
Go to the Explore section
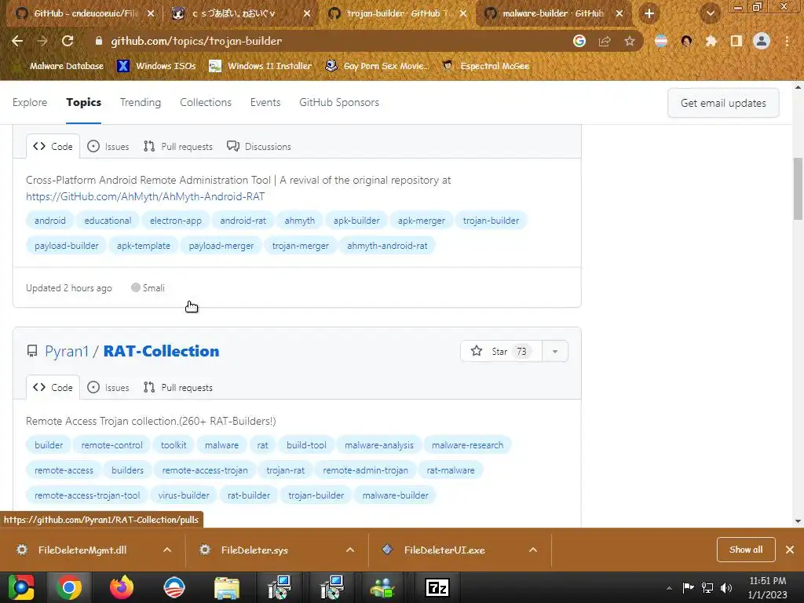(x=30, y=103)
